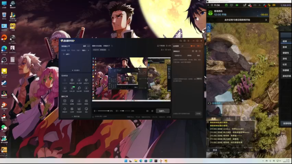Click the send button in danmaku assistant
Image resolution: width=292 pixels, height=164 pixels.
pyautogui.click(x=198, y=113)
